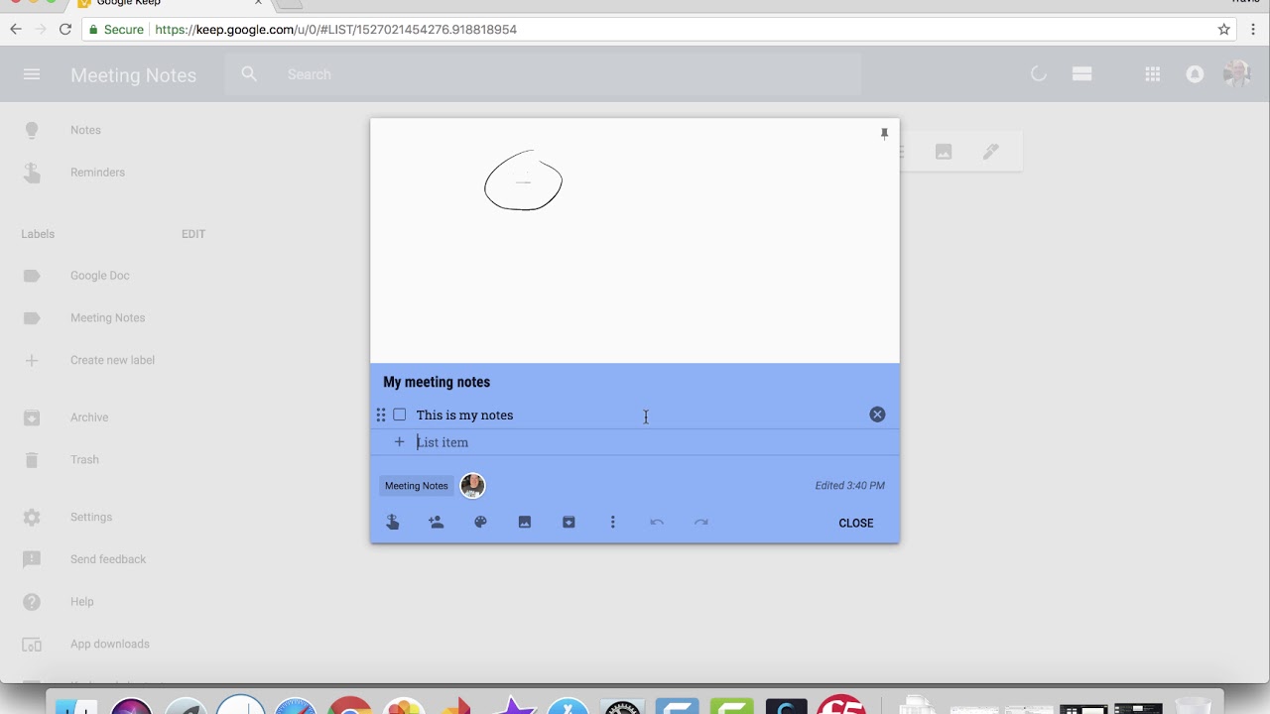Edit the 'My meeting notes' title
Viewport: 1270px width, 714px height.
click(437, 382)
